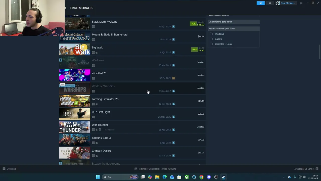321x181 pixels.
Task: Click the Crimson Desert capsule image
Action: [75, 153]
